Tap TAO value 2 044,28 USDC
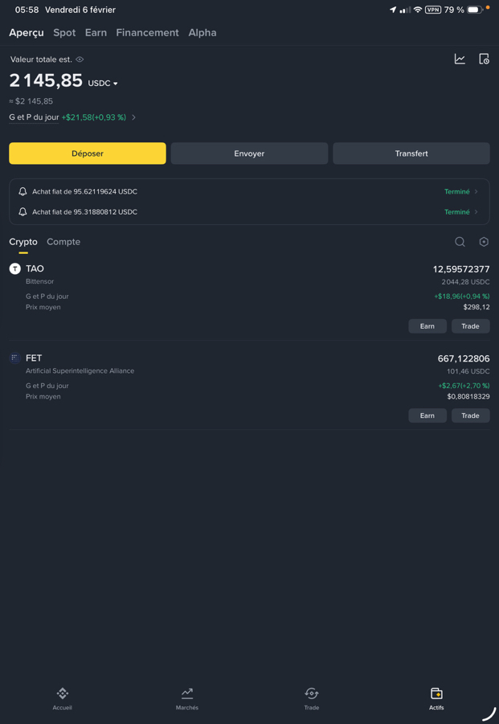The width and height of the screenshot is (499, 724). [465, 282]
